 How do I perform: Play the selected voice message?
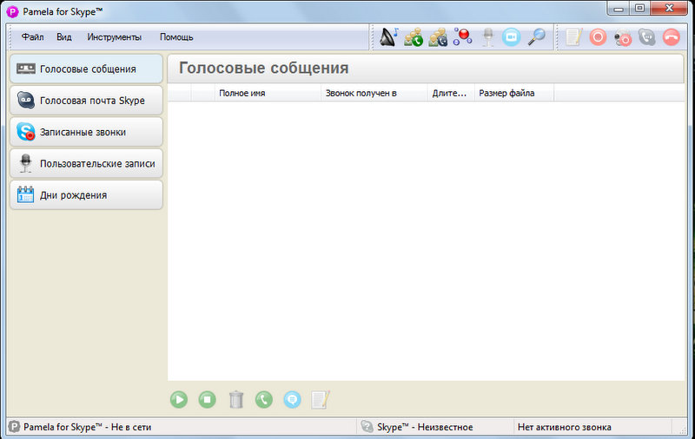(179, 400)
